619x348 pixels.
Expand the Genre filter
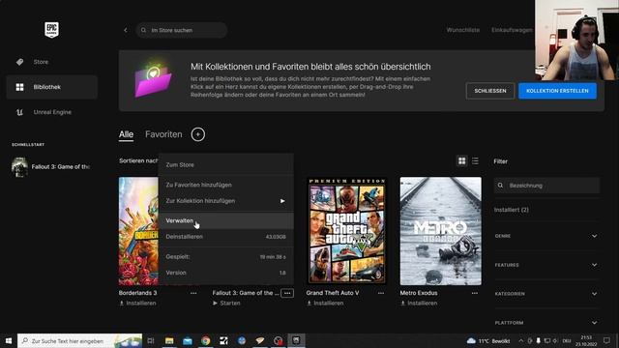pos(546,236)
